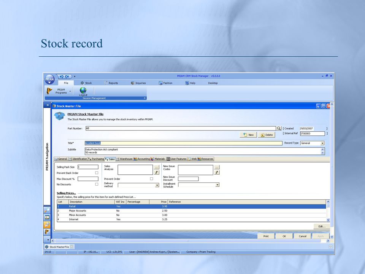This screenshot has width=365, height=274.
Task: Click the Undo arrow in quick access toolbar
Action: click(x=62, y=76)
